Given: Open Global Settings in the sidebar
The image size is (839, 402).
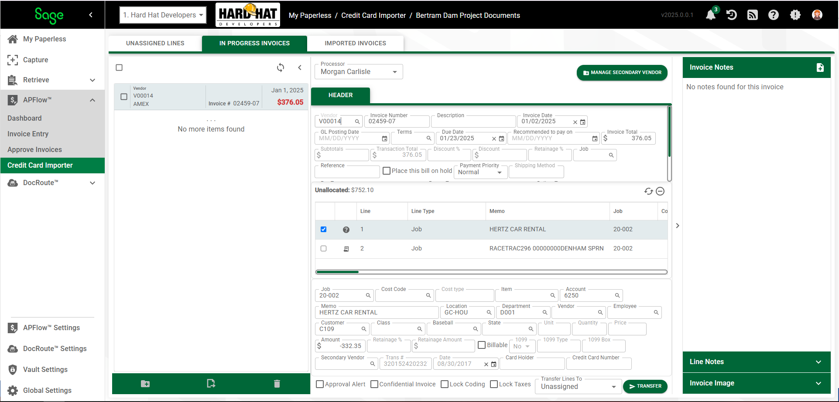Looking at the screenshot, I should 47,390.
